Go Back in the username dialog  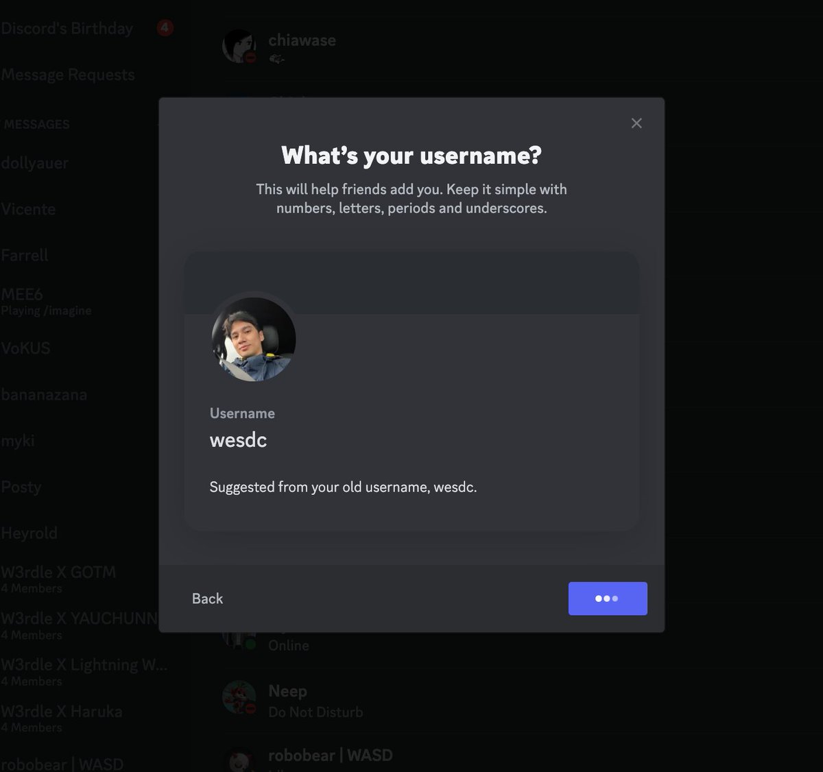(x=207, y=599)
